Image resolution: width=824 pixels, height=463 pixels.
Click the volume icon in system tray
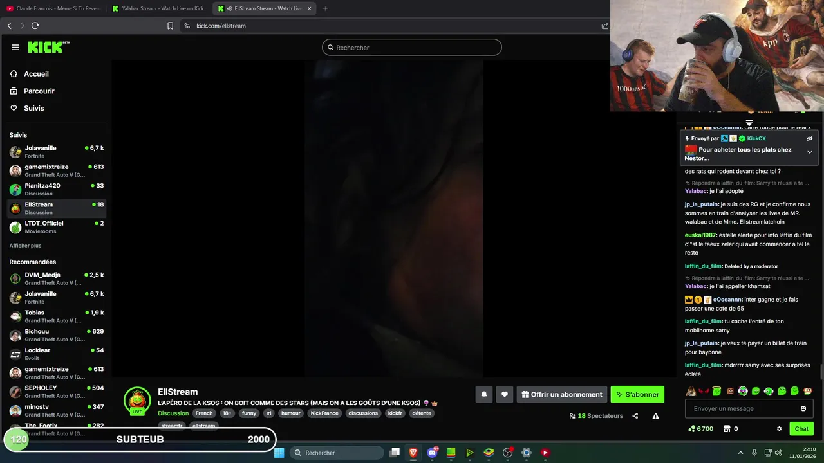point(779,453)
